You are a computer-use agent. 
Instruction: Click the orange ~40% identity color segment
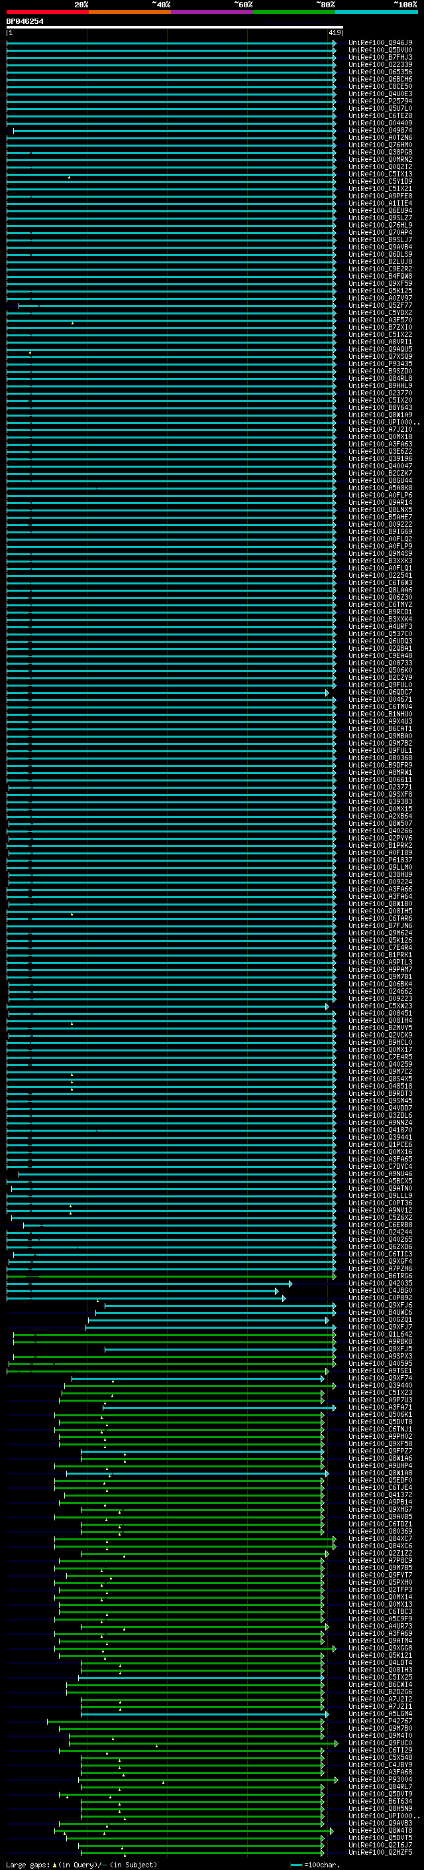tap(130, 12)
